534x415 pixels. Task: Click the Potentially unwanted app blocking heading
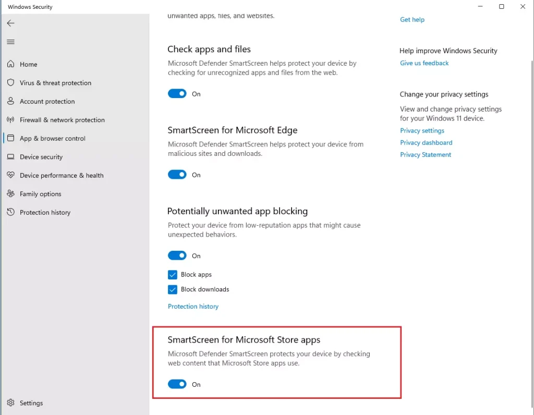[x=237, y=211]
